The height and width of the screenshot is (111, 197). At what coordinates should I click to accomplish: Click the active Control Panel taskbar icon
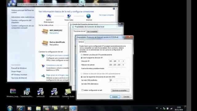(73, 108)
